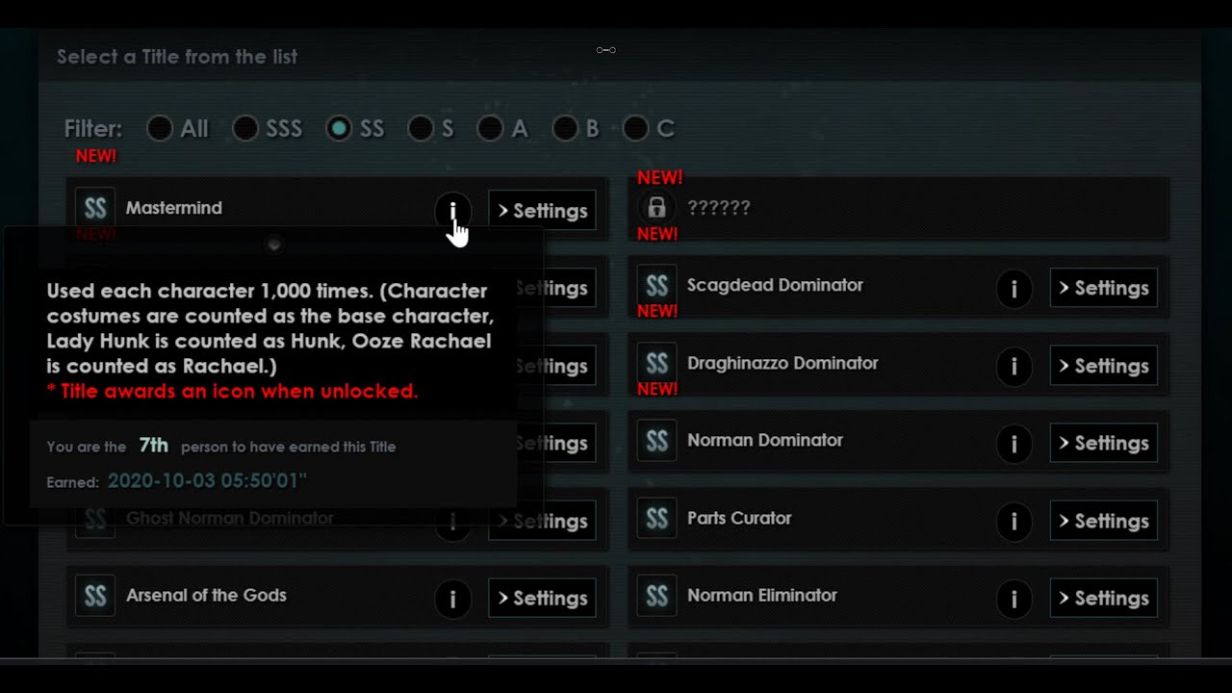Click the SS badge beside Scagdead Dominator
Viewport: 1232px width, 693px height.
pyautogui.click(x=656, y=285)
